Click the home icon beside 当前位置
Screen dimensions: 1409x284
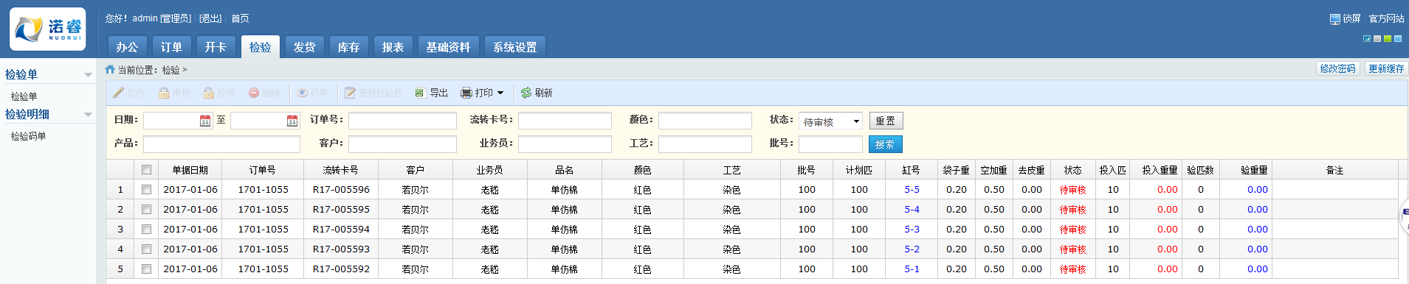pos(110,70)
